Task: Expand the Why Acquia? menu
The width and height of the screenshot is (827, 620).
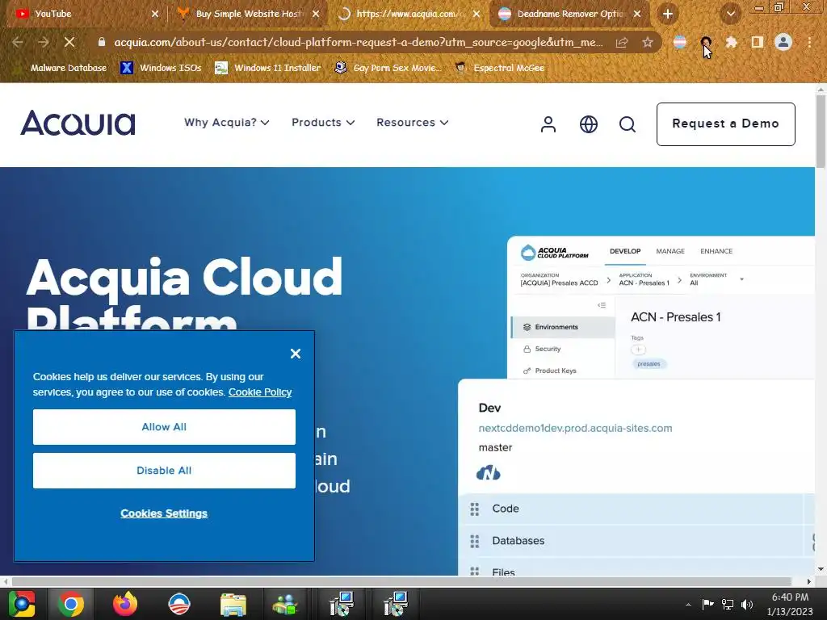Action: (227, 123)
